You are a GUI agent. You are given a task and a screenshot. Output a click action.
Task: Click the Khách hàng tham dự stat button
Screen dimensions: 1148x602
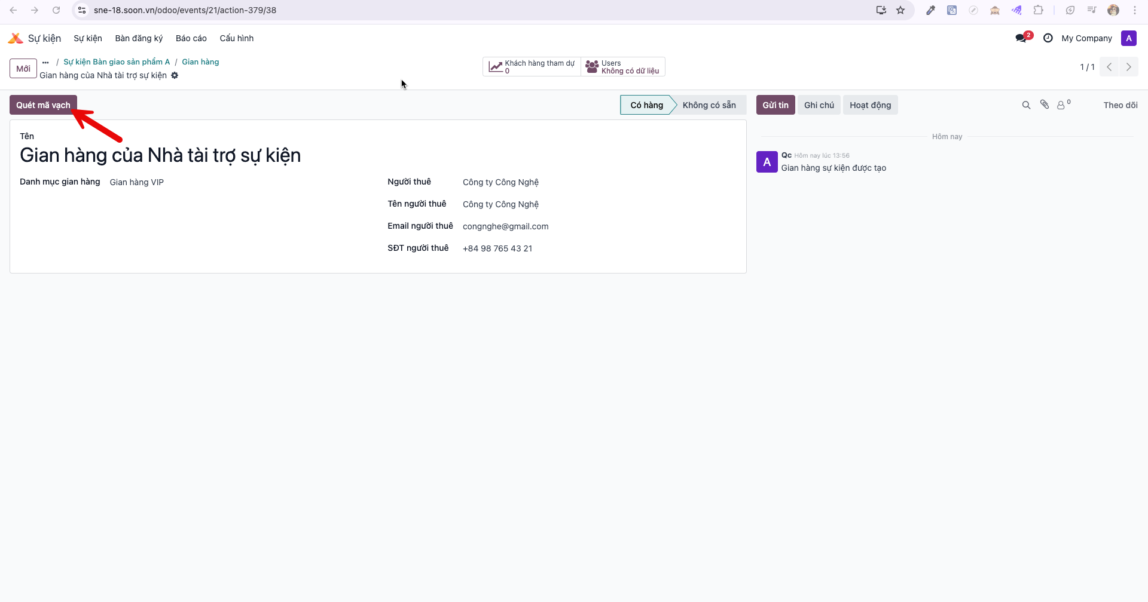coord(532,67)
